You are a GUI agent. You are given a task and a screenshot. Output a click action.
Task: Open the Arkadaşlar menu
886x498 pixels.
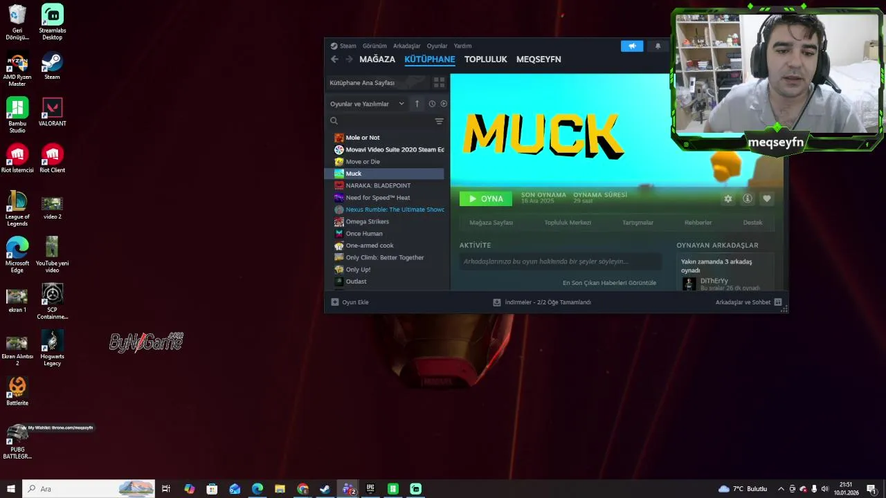click(406, 46)
